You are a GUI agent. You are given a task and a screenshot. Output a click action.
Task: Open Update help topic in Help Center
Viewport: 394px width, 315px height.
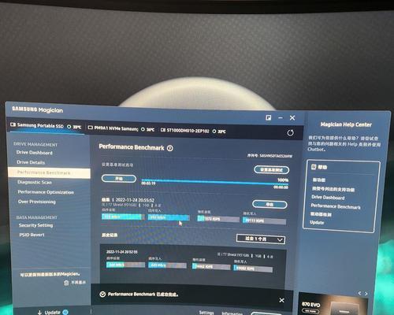tap(317, 223)
